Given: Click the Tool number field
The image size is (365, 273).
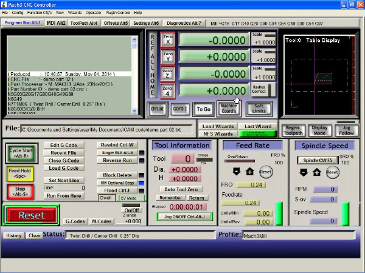Looking at the screenshot, I should tap(182, 159).
